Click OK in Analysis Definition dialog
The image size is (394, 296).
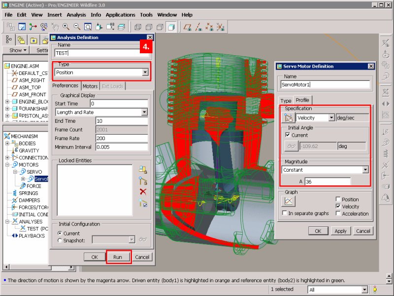95,257
